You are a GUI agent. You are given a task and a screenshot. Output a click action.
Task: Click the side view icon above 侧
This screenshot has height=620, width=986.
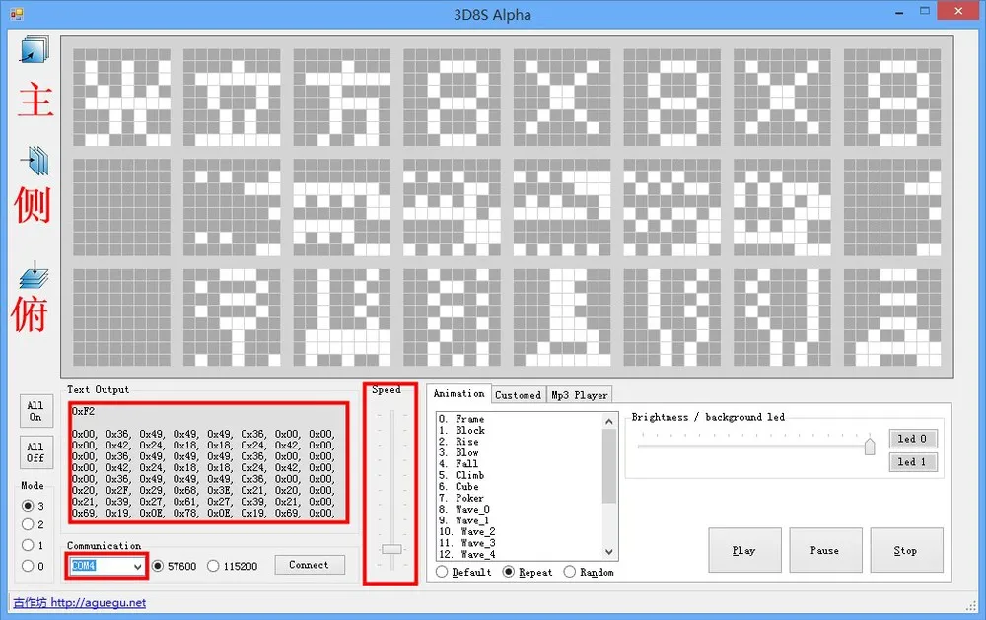pos(35,161)
